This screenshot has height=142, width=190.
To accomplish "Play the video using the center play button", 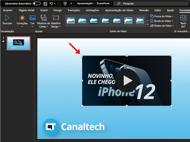I will pyautogui.click(x=127, y=81).
